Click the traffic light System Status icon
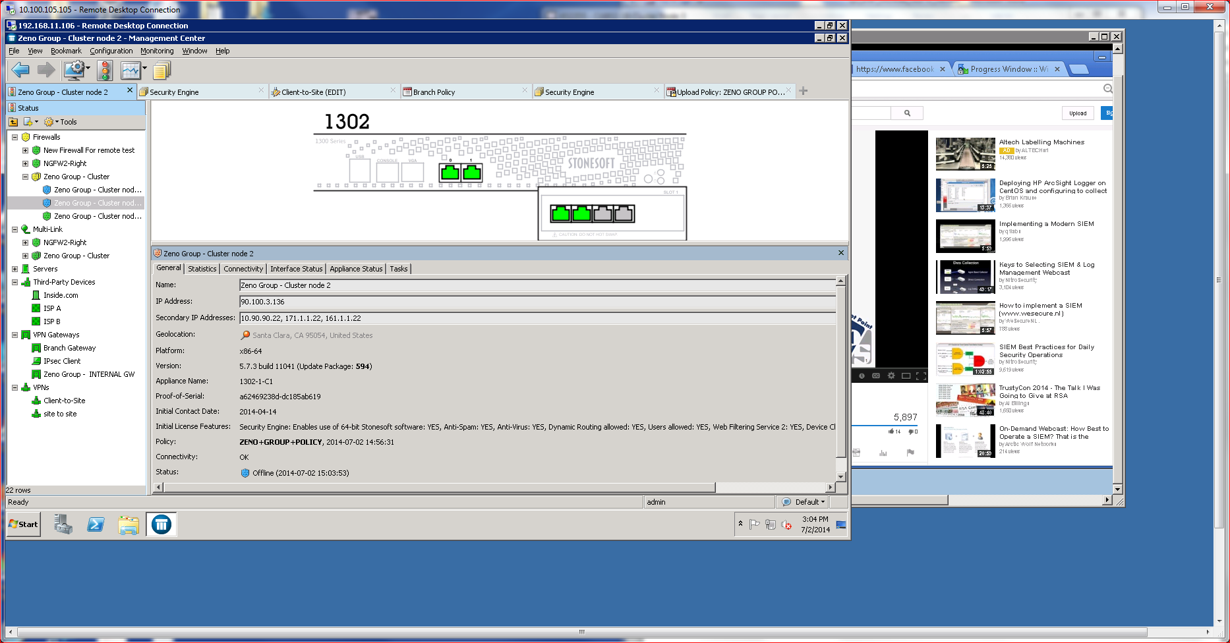This screenshot has width=1230, height=643. pos(105,70)
